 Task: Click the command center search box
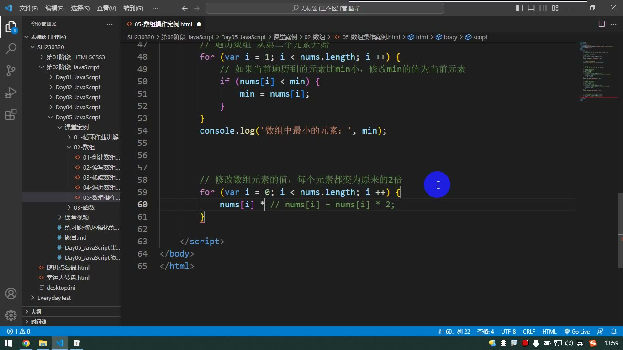[325, 8]
